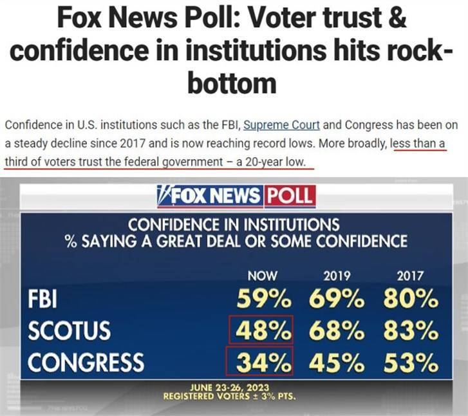The width and height of the screenshot is (468, 416).
Task: Click the June 23-26, 2023 date caption
Action: 230,388
